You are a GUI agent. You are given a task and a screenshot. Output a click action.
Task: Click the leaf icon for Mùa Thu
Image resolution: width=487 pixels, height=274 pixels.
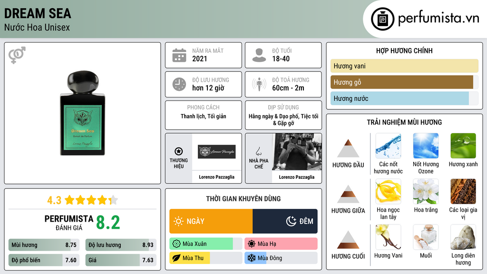(x=176, y=258)
